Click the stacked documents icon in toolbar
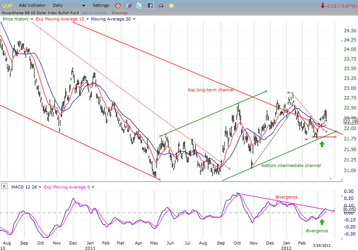The width and height of the screenshot is (358, 250). point(128,6)
